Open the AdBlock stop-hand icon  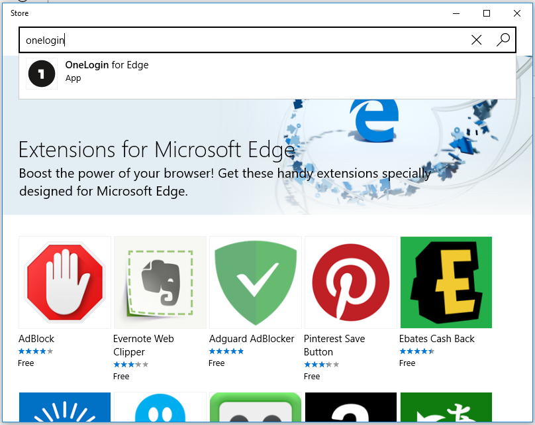pos(65,282)
